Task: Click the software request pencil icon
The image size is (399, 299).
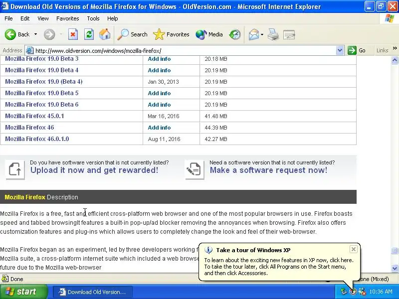Action: (195, 169)
